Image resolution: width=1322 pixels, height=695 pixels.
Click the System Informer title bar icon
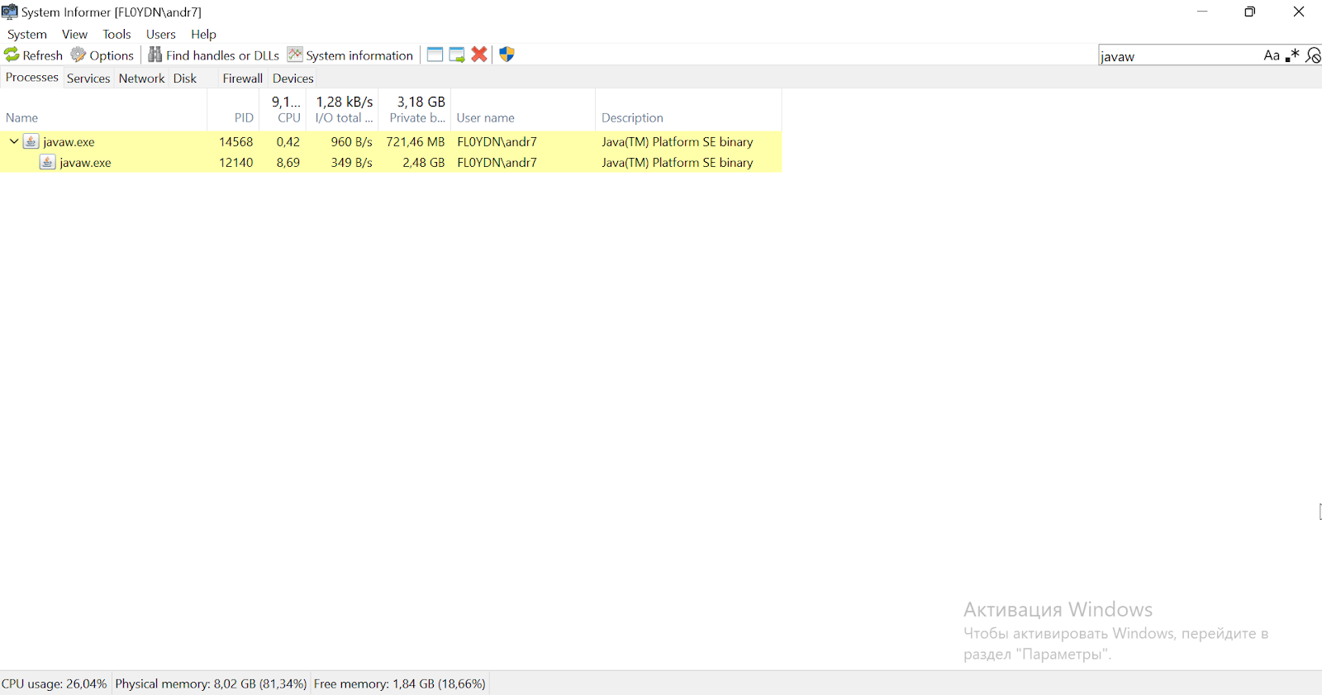pos(10,12)
